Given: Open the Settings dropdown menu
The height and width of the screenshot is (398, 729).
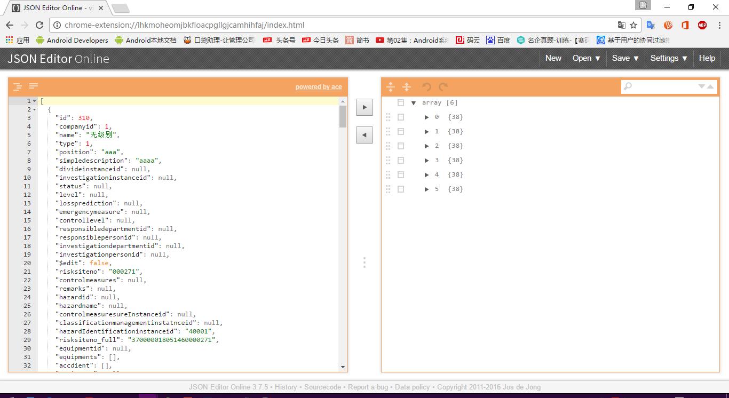Looking at the screenshot, I should click(669, 58).
